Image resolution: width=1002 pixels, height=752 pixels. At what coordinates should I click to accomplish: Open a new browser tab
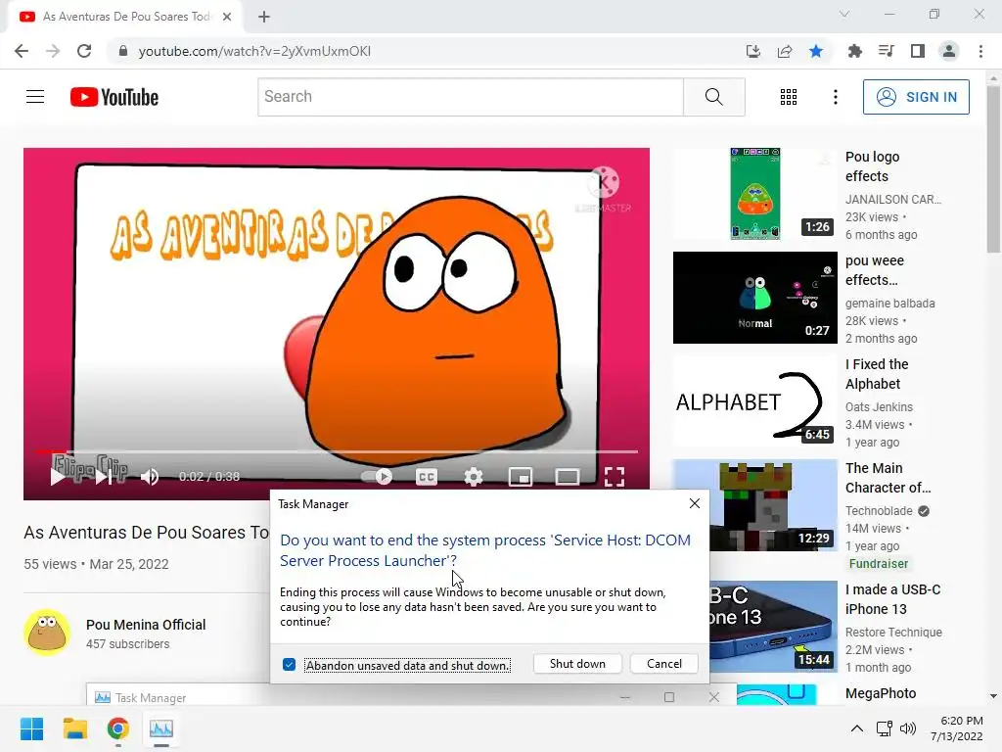[x=264, y=17]
